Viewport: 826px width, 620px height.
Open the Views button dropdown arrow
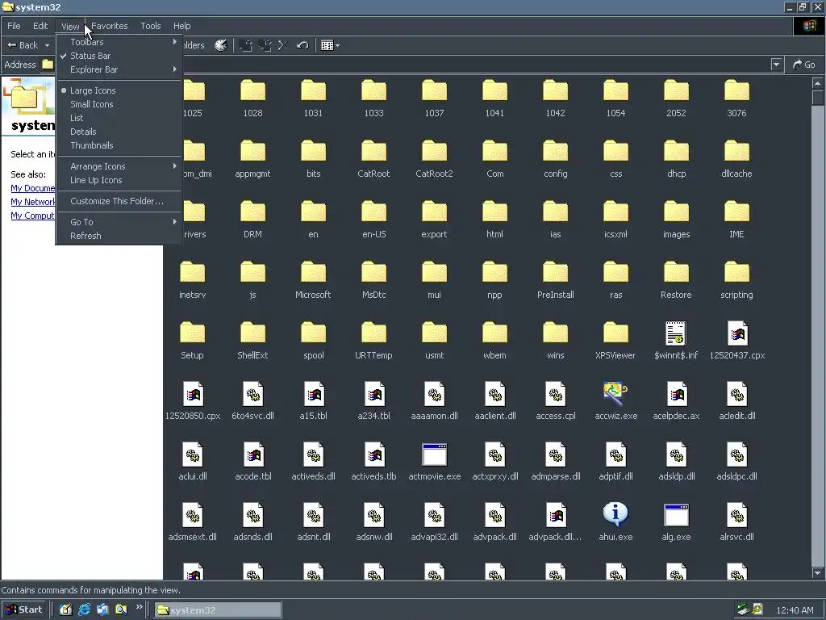coord(337,45)
